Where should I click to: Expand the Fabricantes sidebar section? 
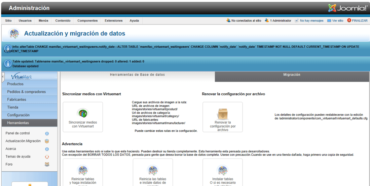(x=29, y=100)
